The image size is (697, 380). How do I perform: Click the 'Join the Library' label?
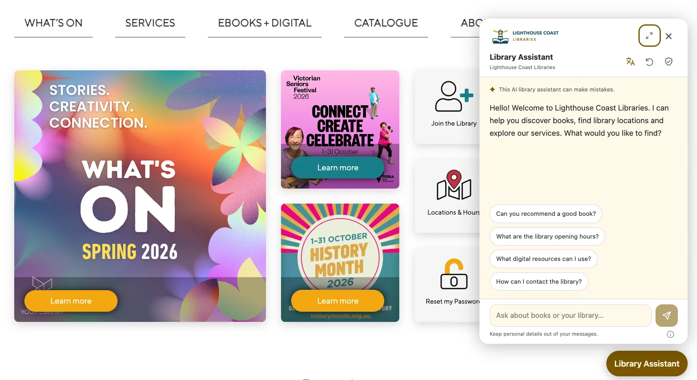click(x=454, y=124)
